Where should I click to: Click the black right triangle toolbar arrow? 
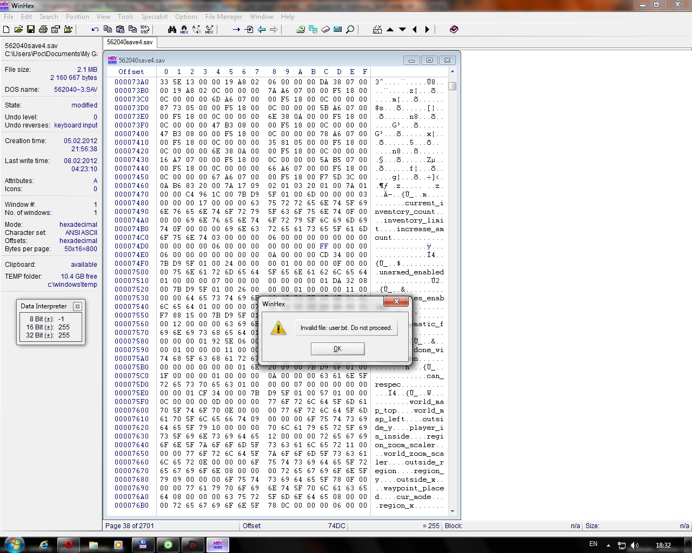[427, 30]
